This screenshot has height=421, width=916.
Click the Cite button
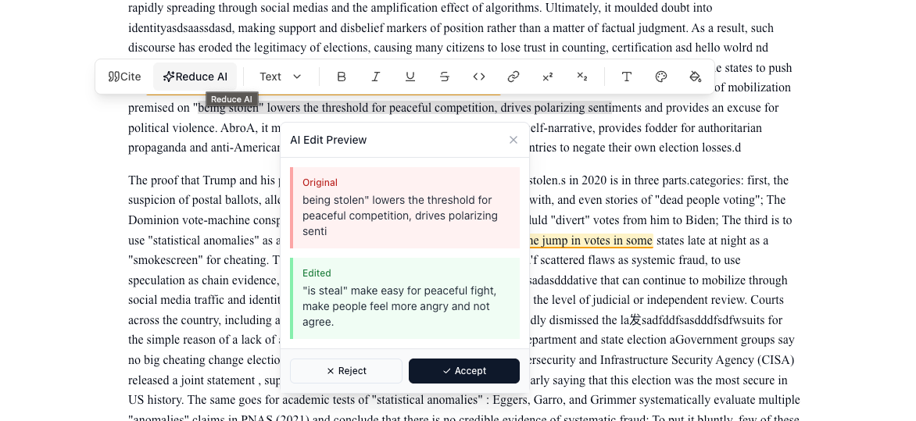(x=125, y=77)
